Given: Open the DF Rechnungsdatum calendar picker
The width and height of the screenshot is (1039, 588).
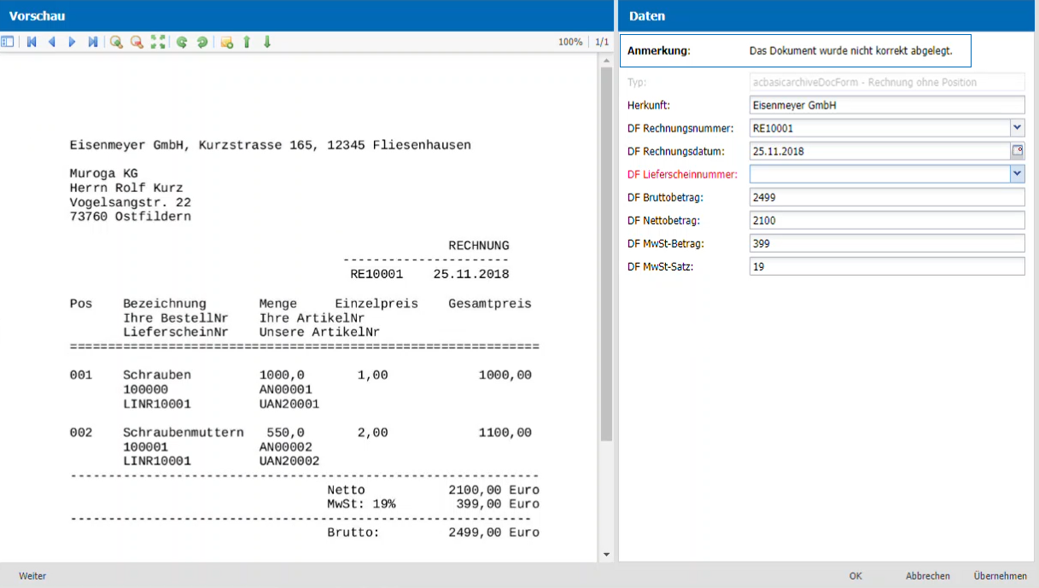Looking at the screenshot, I should point(1018,151).
